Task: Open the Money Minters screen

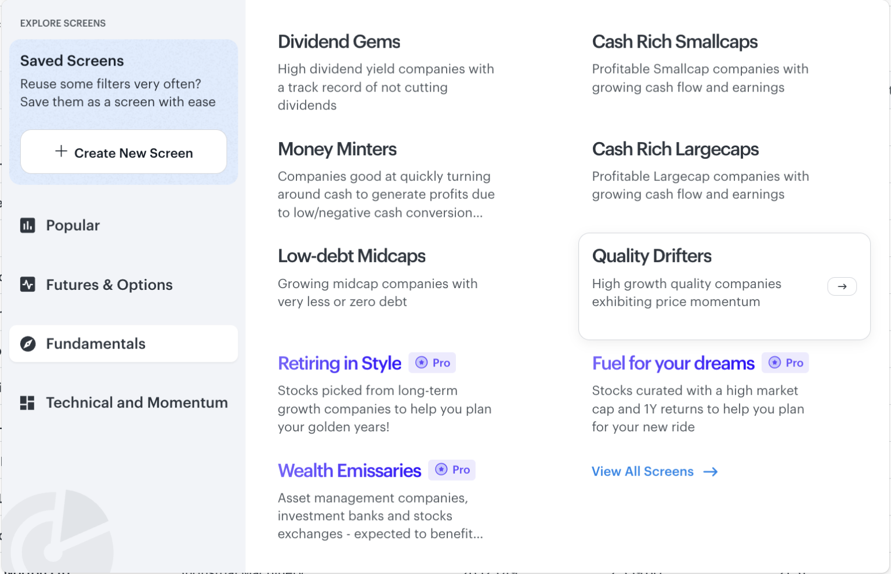Action: click(x=338, y=149)
